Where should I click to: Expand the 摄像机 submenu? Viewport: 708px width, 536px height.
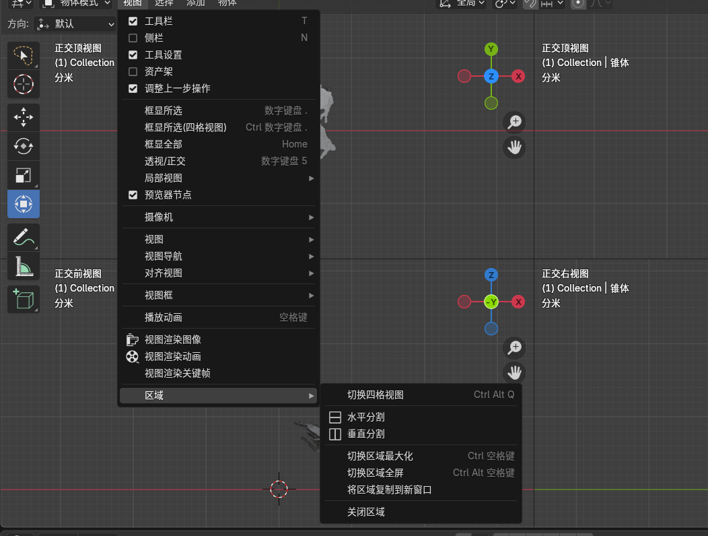(219, 217)
